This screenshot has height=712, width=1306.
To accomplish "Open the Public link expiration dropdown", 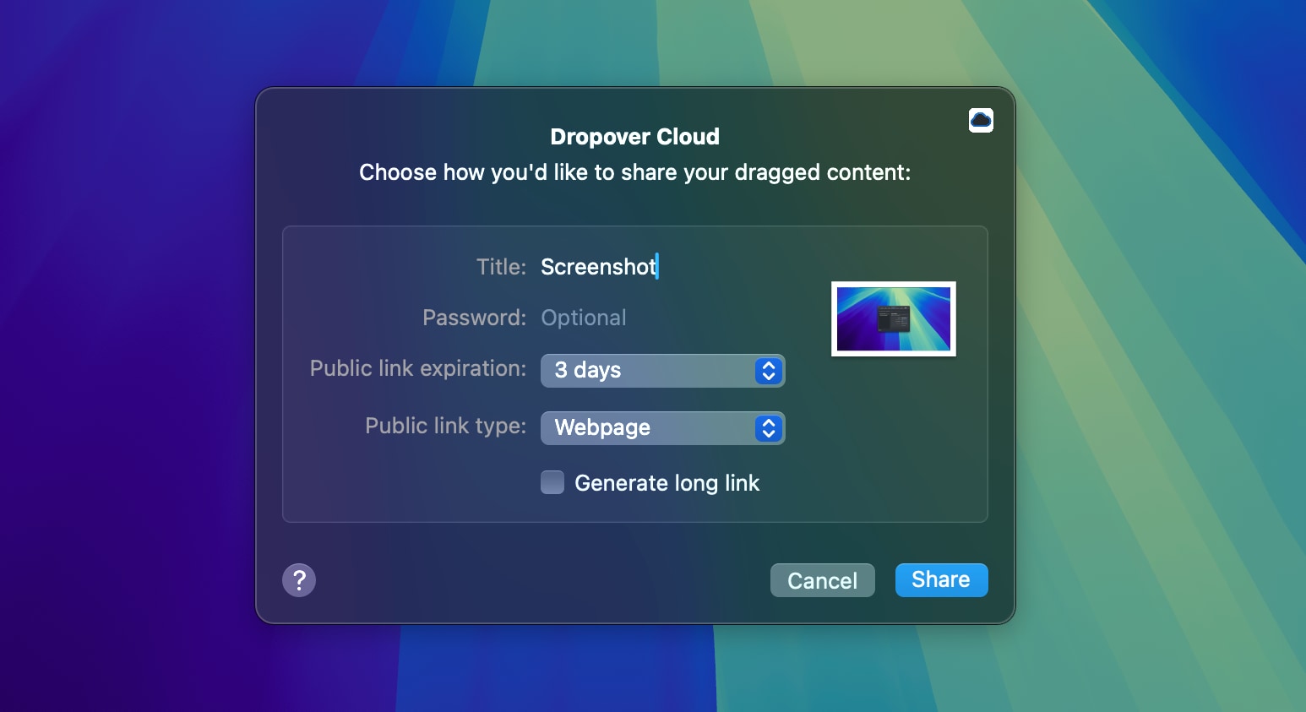I will pos(663,371).
